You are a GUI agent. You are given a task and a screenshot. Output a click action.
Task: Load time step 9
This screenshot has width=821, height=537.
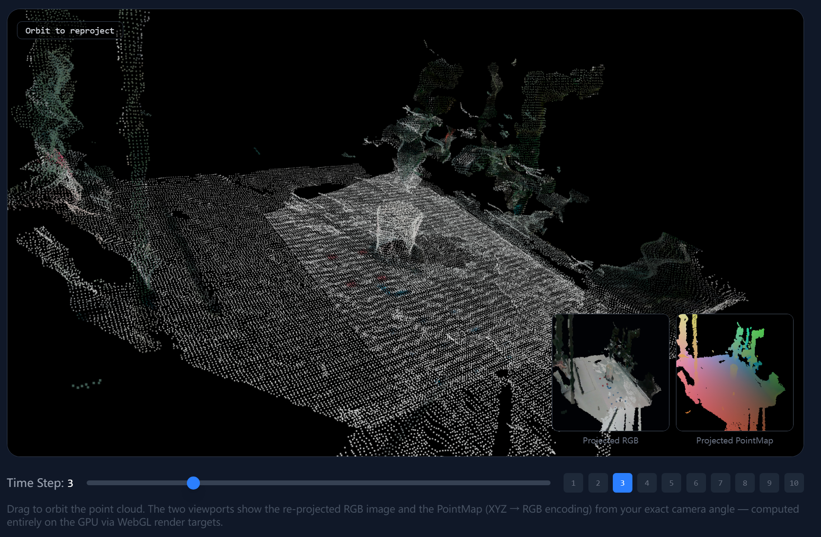pyautogui.click(x=769, y=483)
